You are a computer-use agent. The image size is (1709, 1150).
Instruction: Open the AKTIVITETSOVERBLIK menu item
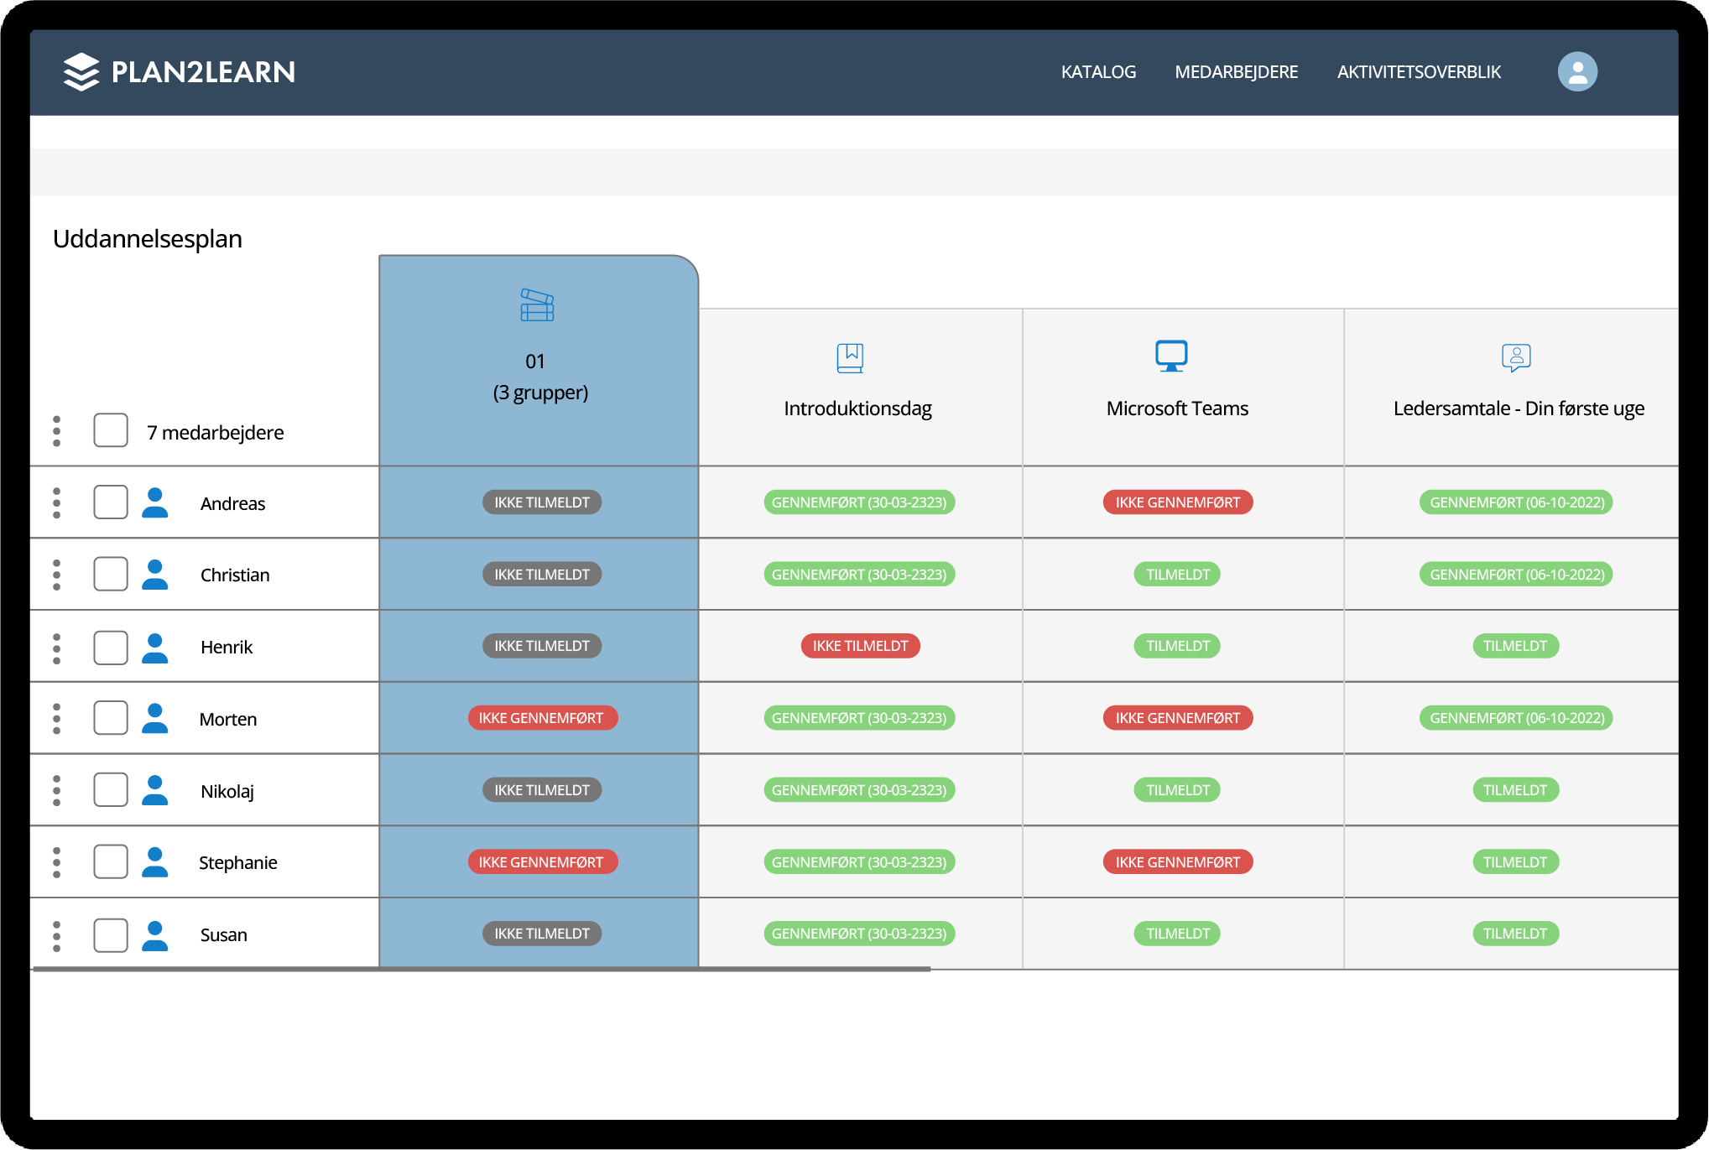[x=1419, y=72]
